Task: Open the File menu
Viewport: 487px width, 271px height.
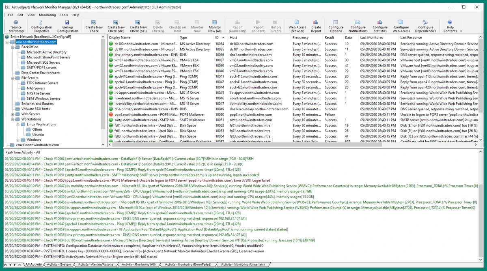Action: pyautogui.click(x=11, y=15)
